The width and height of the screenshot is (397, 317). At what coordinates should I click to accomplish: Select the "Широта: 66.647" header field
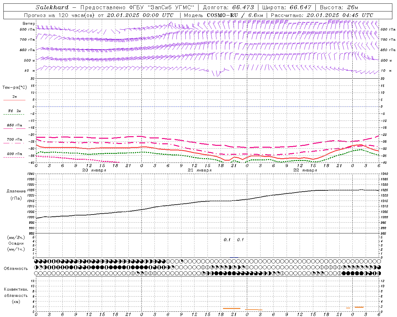point(287,7)
